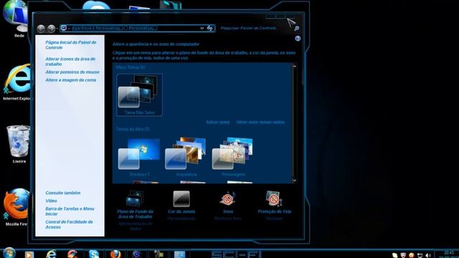Click the volume speaker tray icon
Screen dimensions: 459x258
428,255
